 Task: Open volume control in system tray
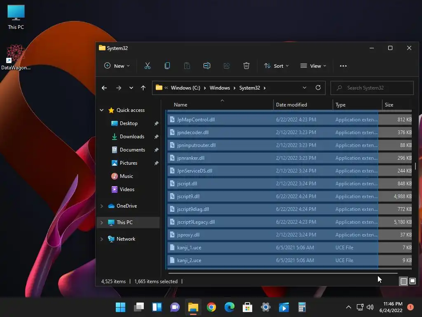[x=370, y=307]
